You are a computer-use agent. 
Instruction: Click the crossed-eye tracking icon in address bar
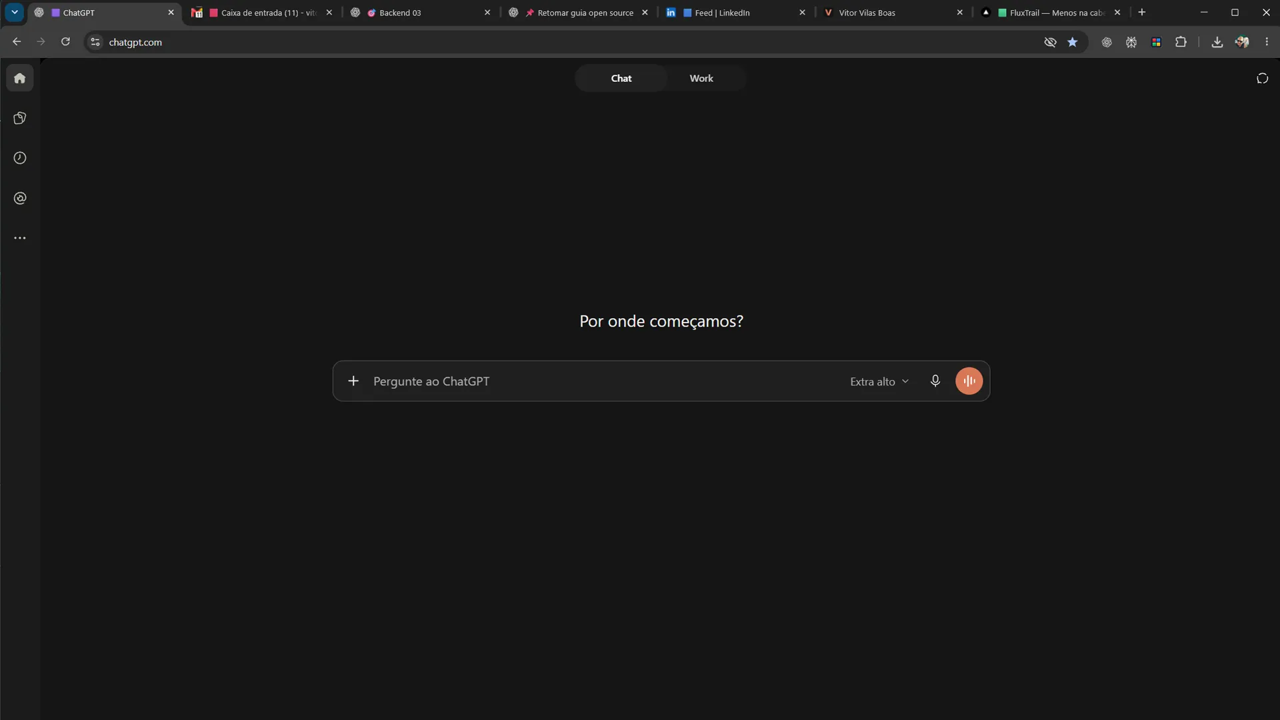coord(1050,42)
